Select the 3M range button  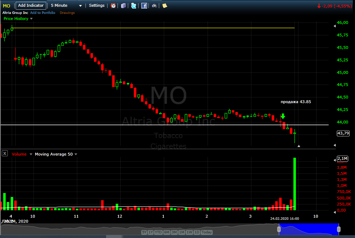tap(174, 232)
